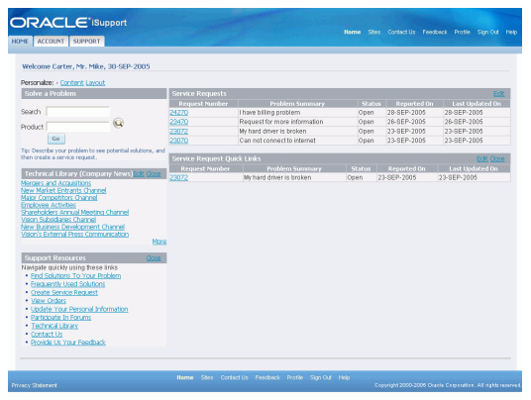Open service request 23072 in Service Requests
The width and height of the screenshot is (531, 400).
[x=178, y=132]
